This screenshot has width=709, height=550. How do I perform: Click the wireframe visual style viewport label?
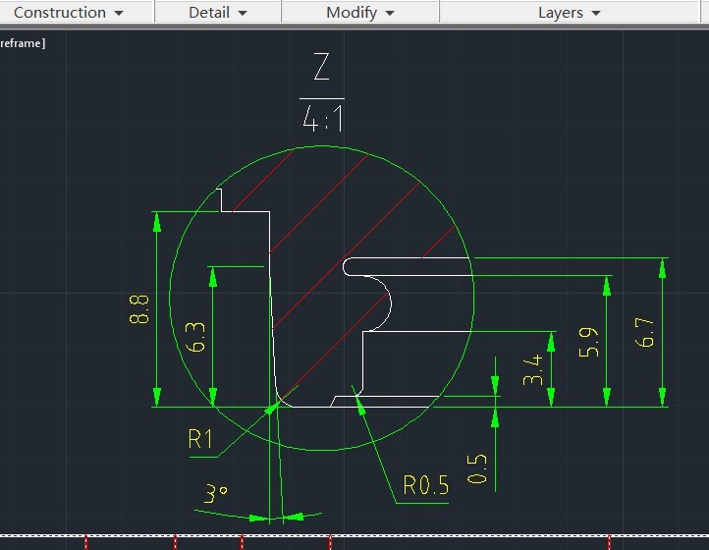tap(23, 43)
